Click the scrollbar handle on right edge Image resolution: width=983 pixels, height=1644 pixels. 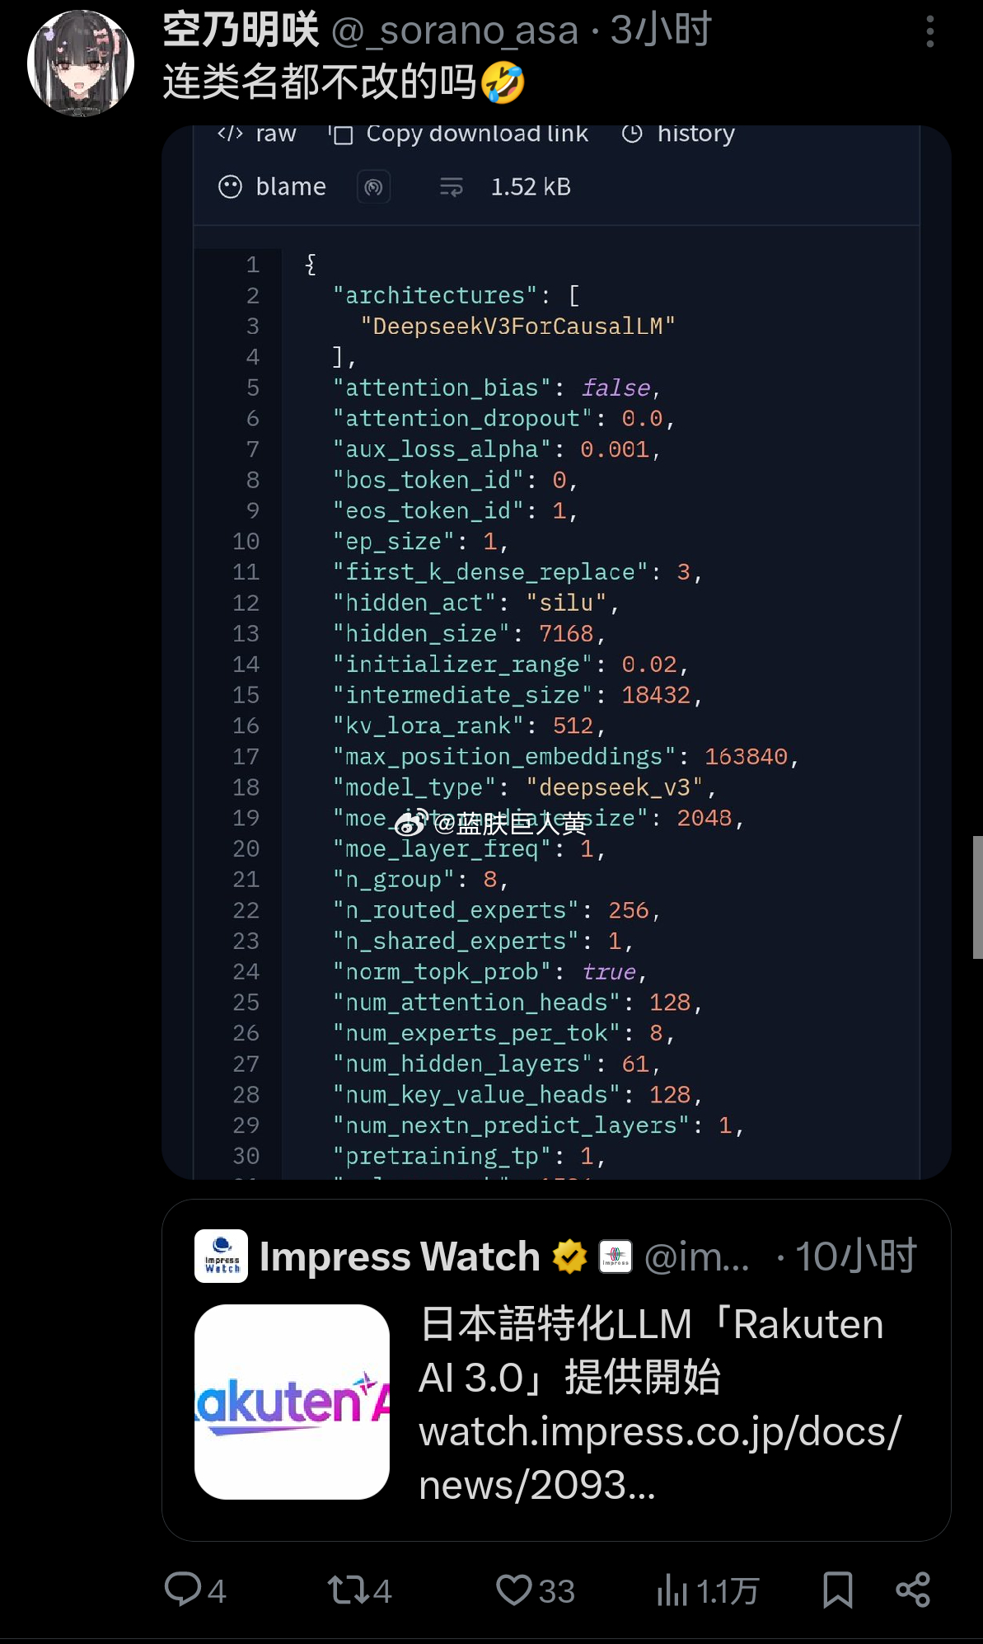pyautogui.click(x=977, y=897)
